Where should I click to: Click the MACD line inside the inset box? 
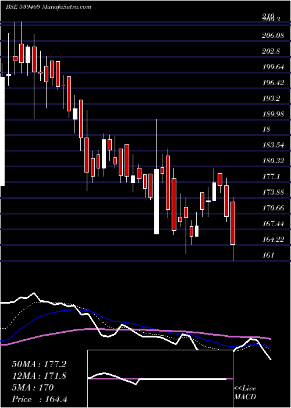pos(157,379)
